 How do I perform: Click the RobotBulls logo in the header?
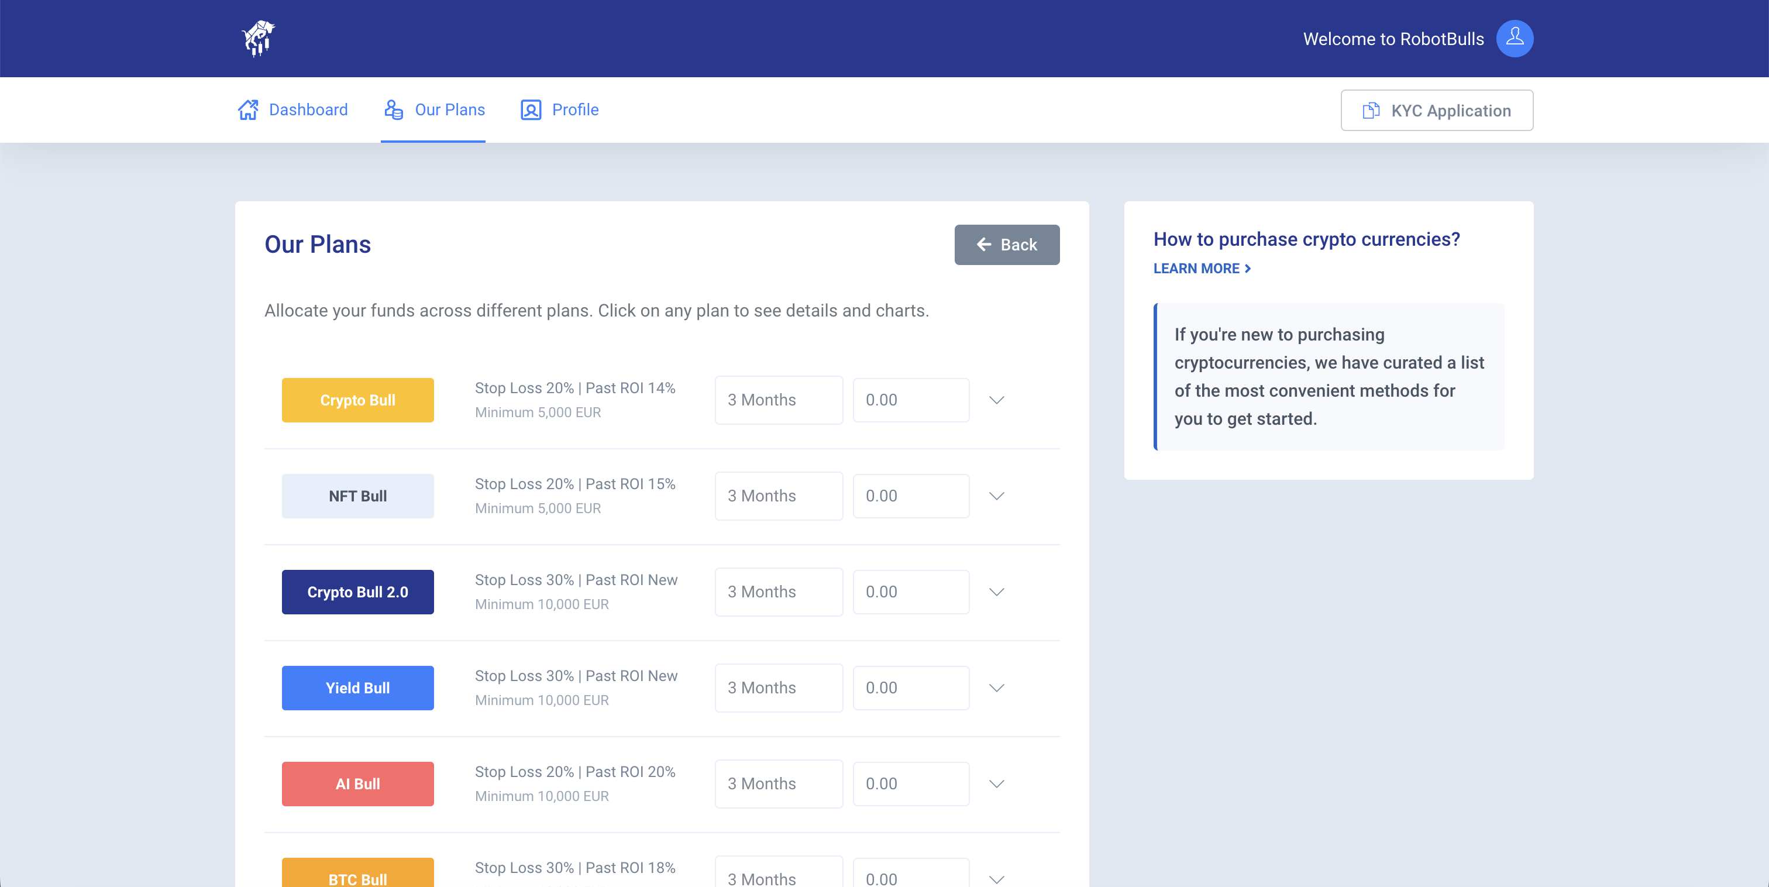(x=258, y=39)
